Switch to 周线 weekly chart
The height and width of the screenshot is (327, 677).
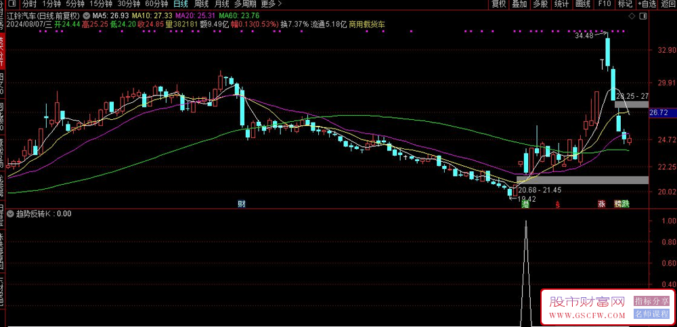[201, 4]
